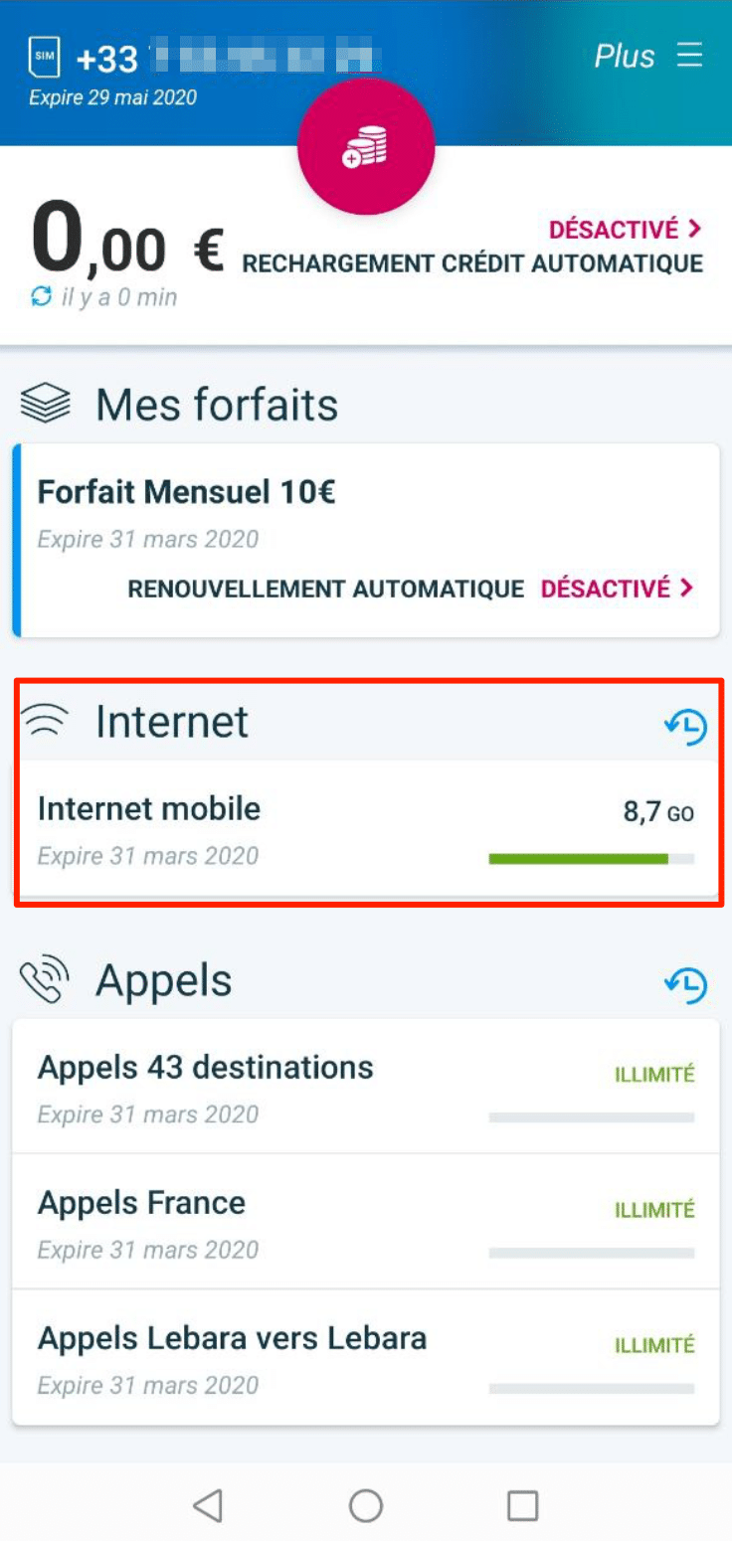Open Appels usage history icon

click(x=685, y=984)
